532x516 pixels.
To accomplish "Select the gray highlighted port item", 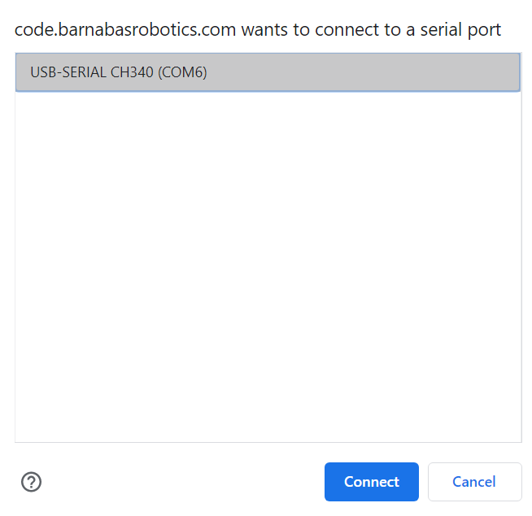I will coord(268,72).
